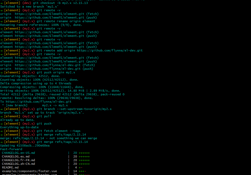Click the 'git push origin my2.x' command
This screenshot has width=251, height=175.
[x=56, y=72]
